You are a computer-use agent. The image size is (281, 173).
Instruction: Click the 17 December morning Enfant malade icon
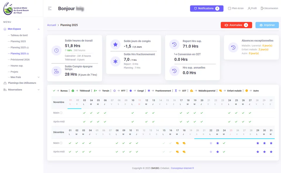(x=177, y=143)
